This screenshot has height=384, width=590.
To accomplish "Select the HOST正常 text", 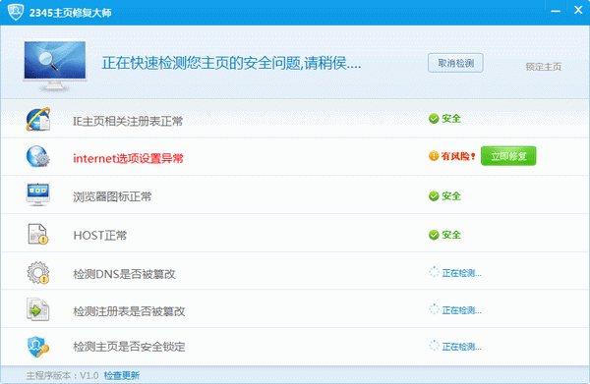I will tap(99, 236).
